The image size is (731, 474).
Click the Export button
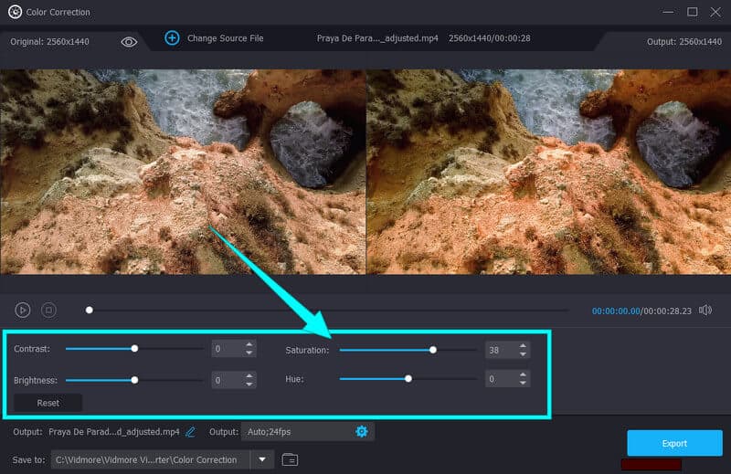[x=673, y=443]
